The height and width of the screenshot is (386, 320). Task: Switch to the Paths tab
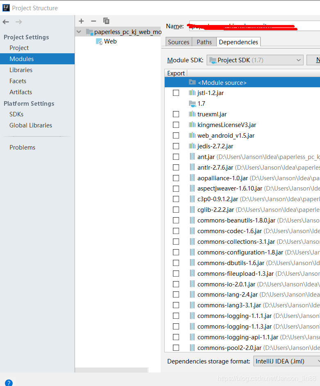tap(204, 42)
